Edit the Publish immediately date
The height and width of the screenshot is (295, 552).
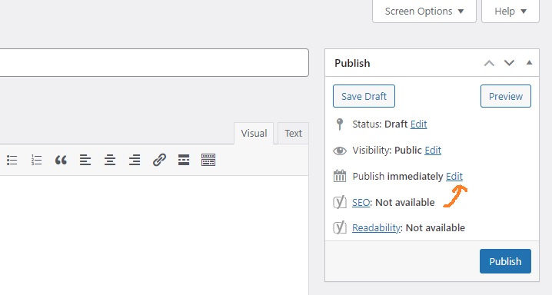454,176
